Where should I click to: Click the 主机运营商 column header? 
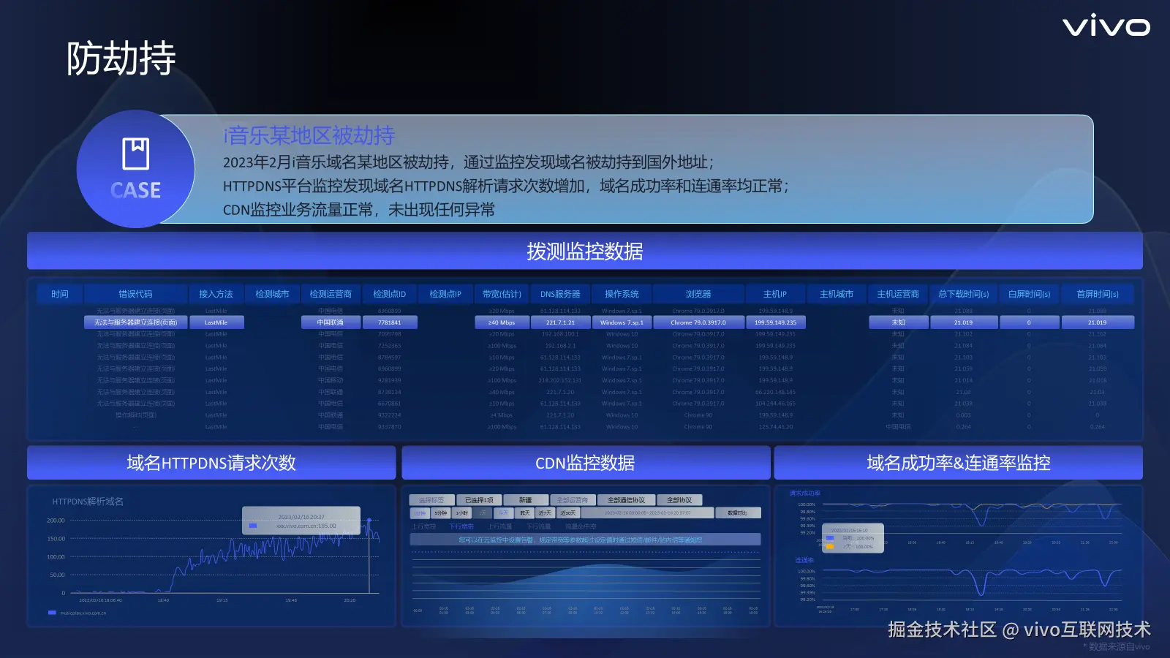click(898, 294)
